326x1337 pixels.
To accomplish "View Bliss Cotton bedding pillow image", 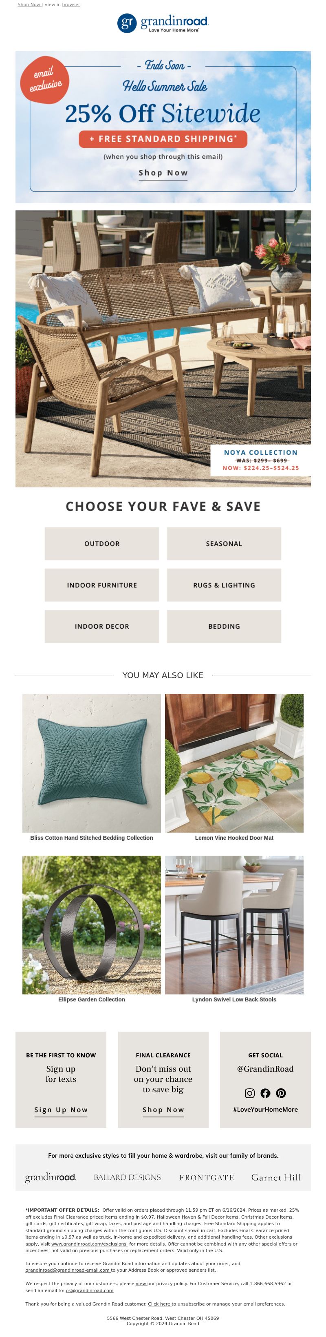I will pyautogui.click(x=91, y=763).
